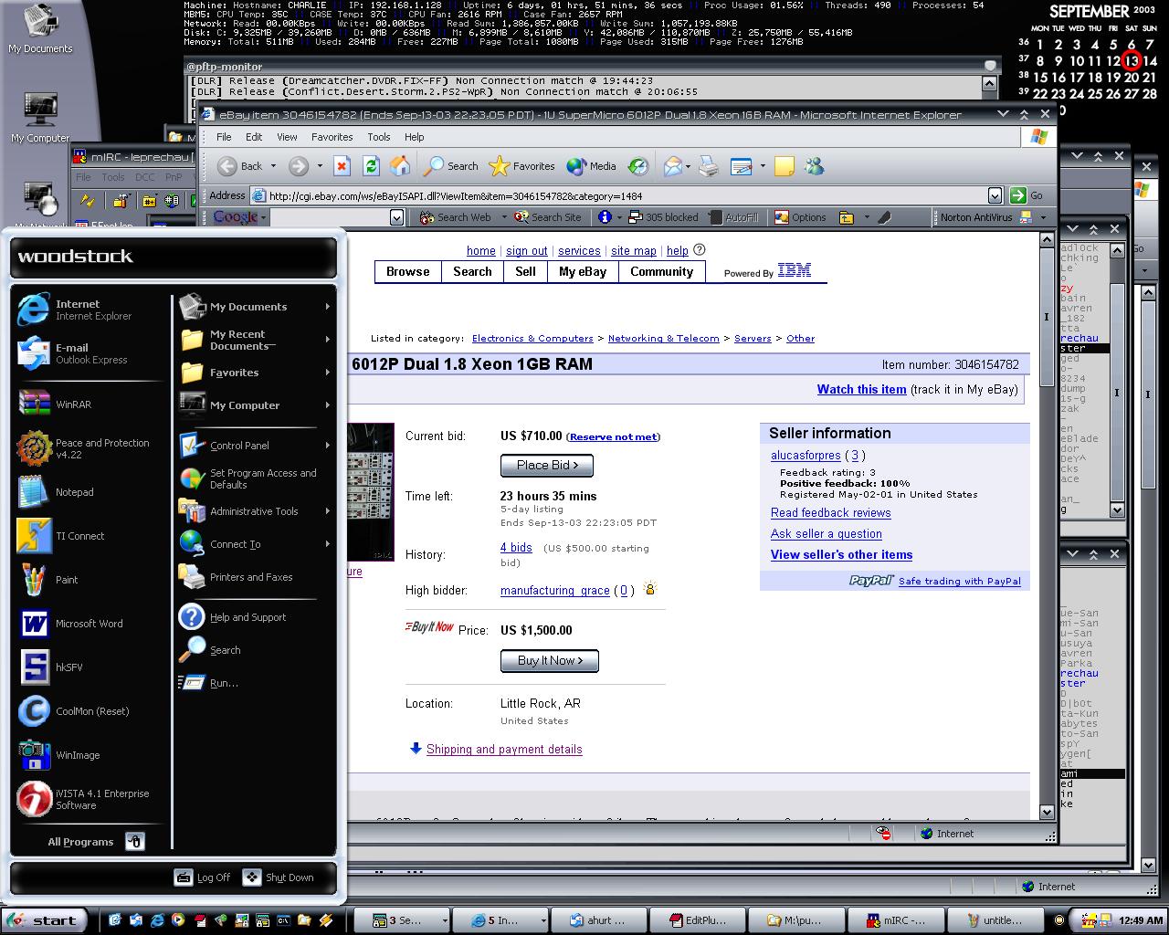Stop loading the eBay page
Screen dimensions: 1169x935
(x=342, y=166)
